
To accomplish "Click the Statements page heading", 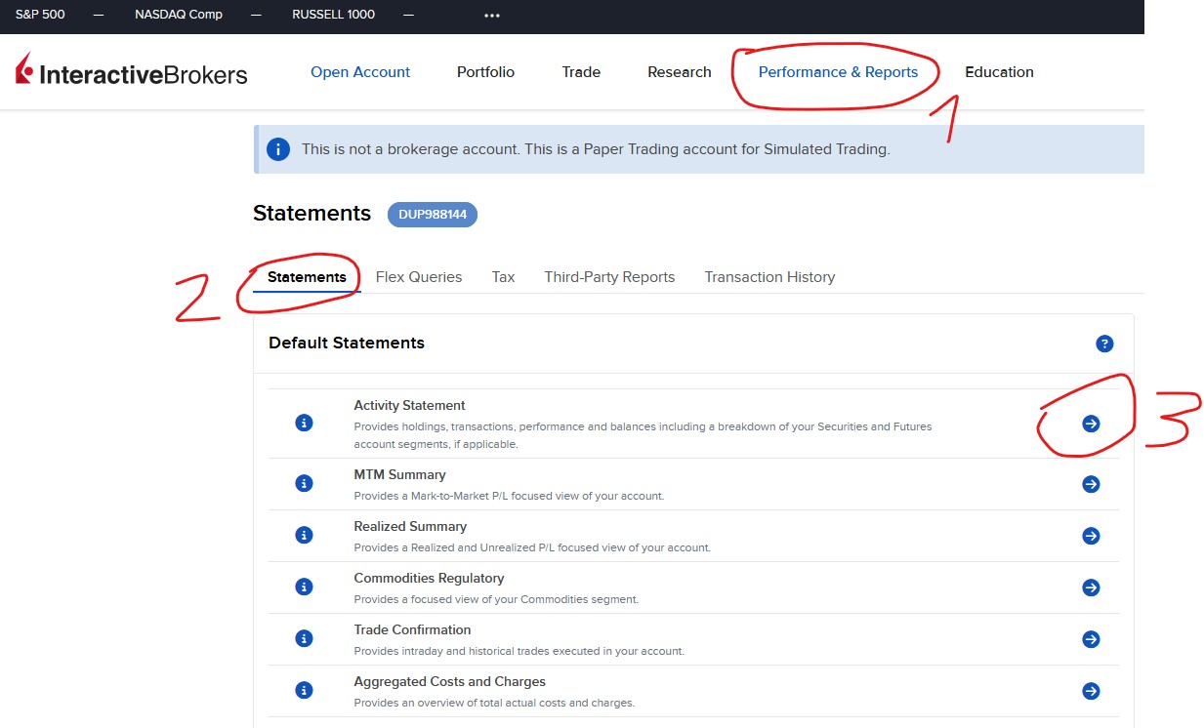I will click(x=311, y=214).
